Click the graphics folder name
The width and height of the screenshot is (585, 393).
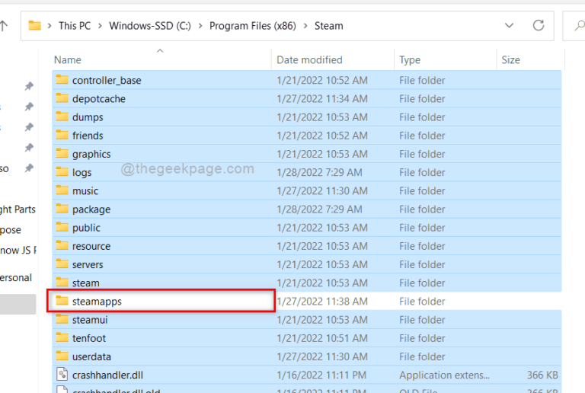click(x=91, y=155)
